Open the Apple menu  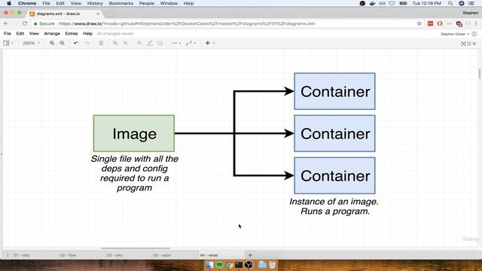[x=9, y=3]
